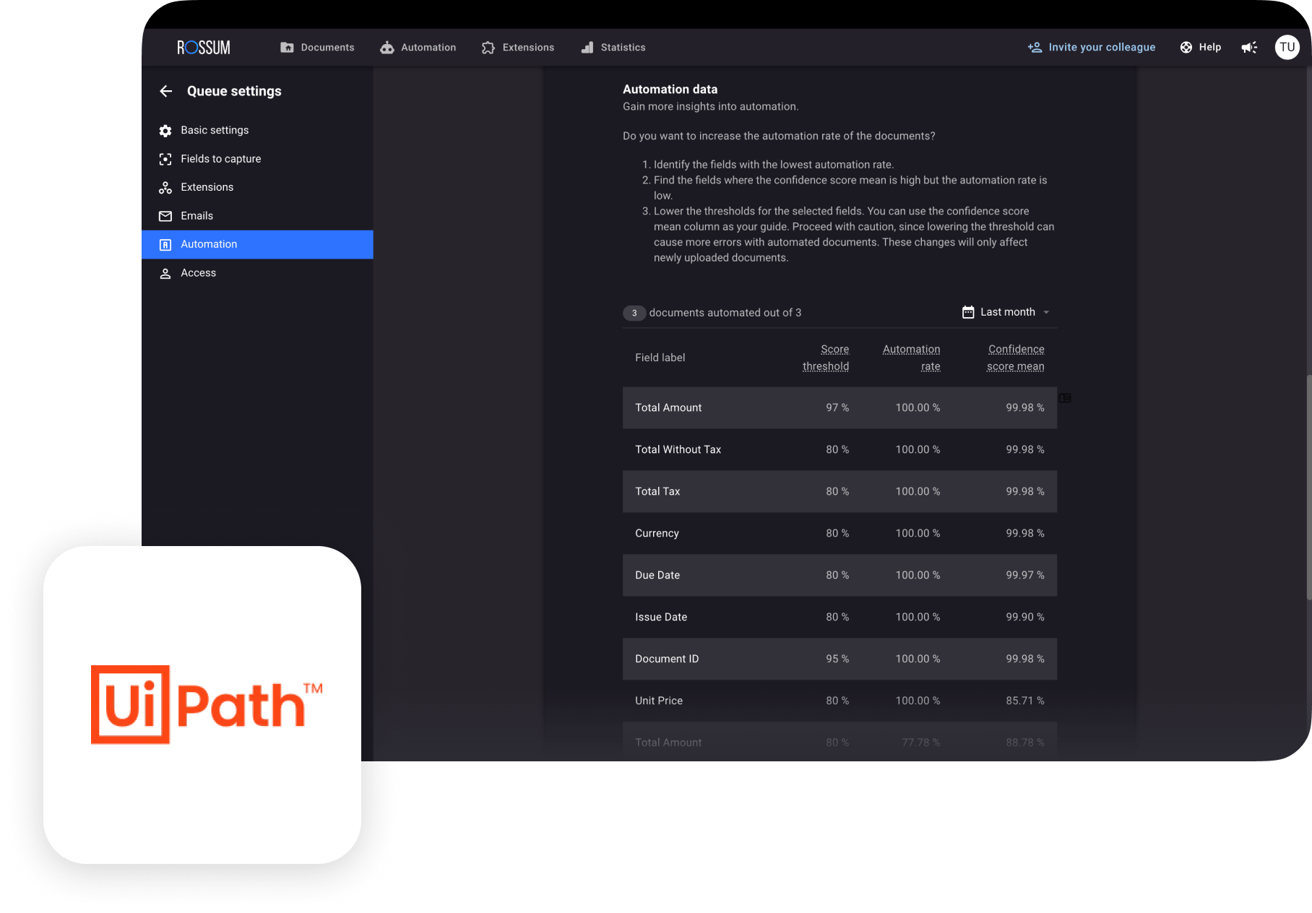
Task: Open the Last month date range dropdown
Action: [1007, 312]
